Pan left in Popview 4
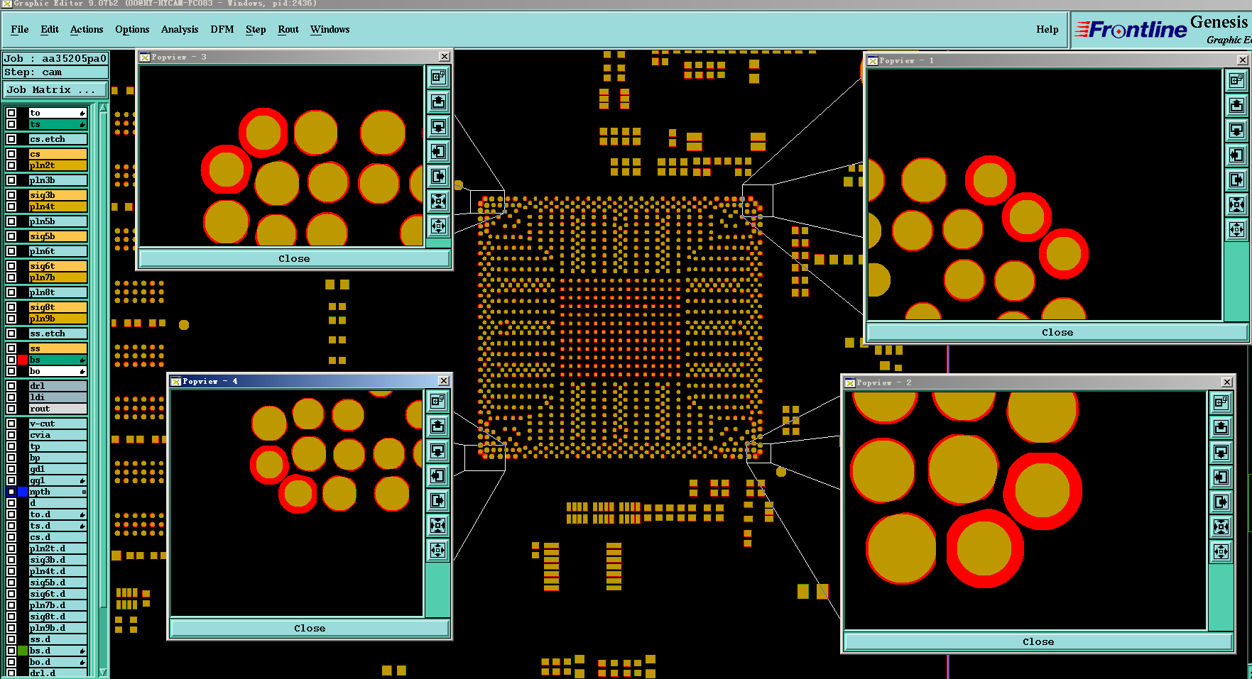The height and width of the screenshot is (679, 1252). pyautogui.click(x=438, y=475)
